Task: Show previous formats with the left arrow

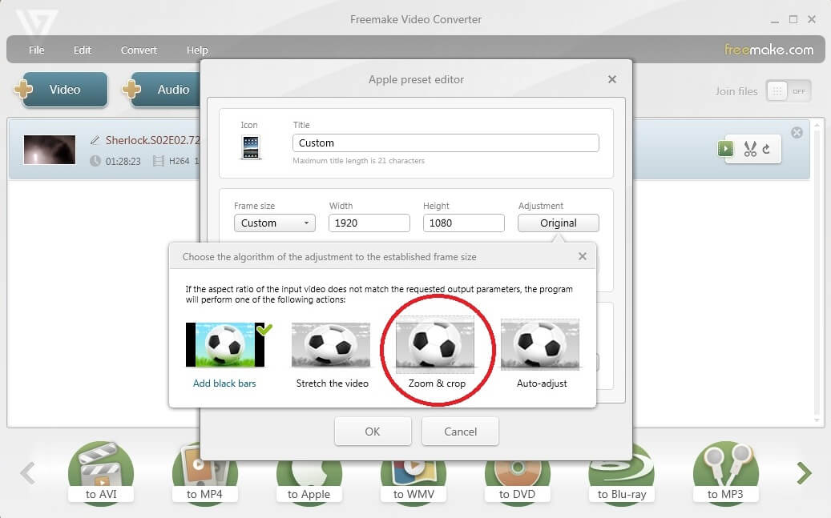Action: pyautogui.click(x=27, y=473)
